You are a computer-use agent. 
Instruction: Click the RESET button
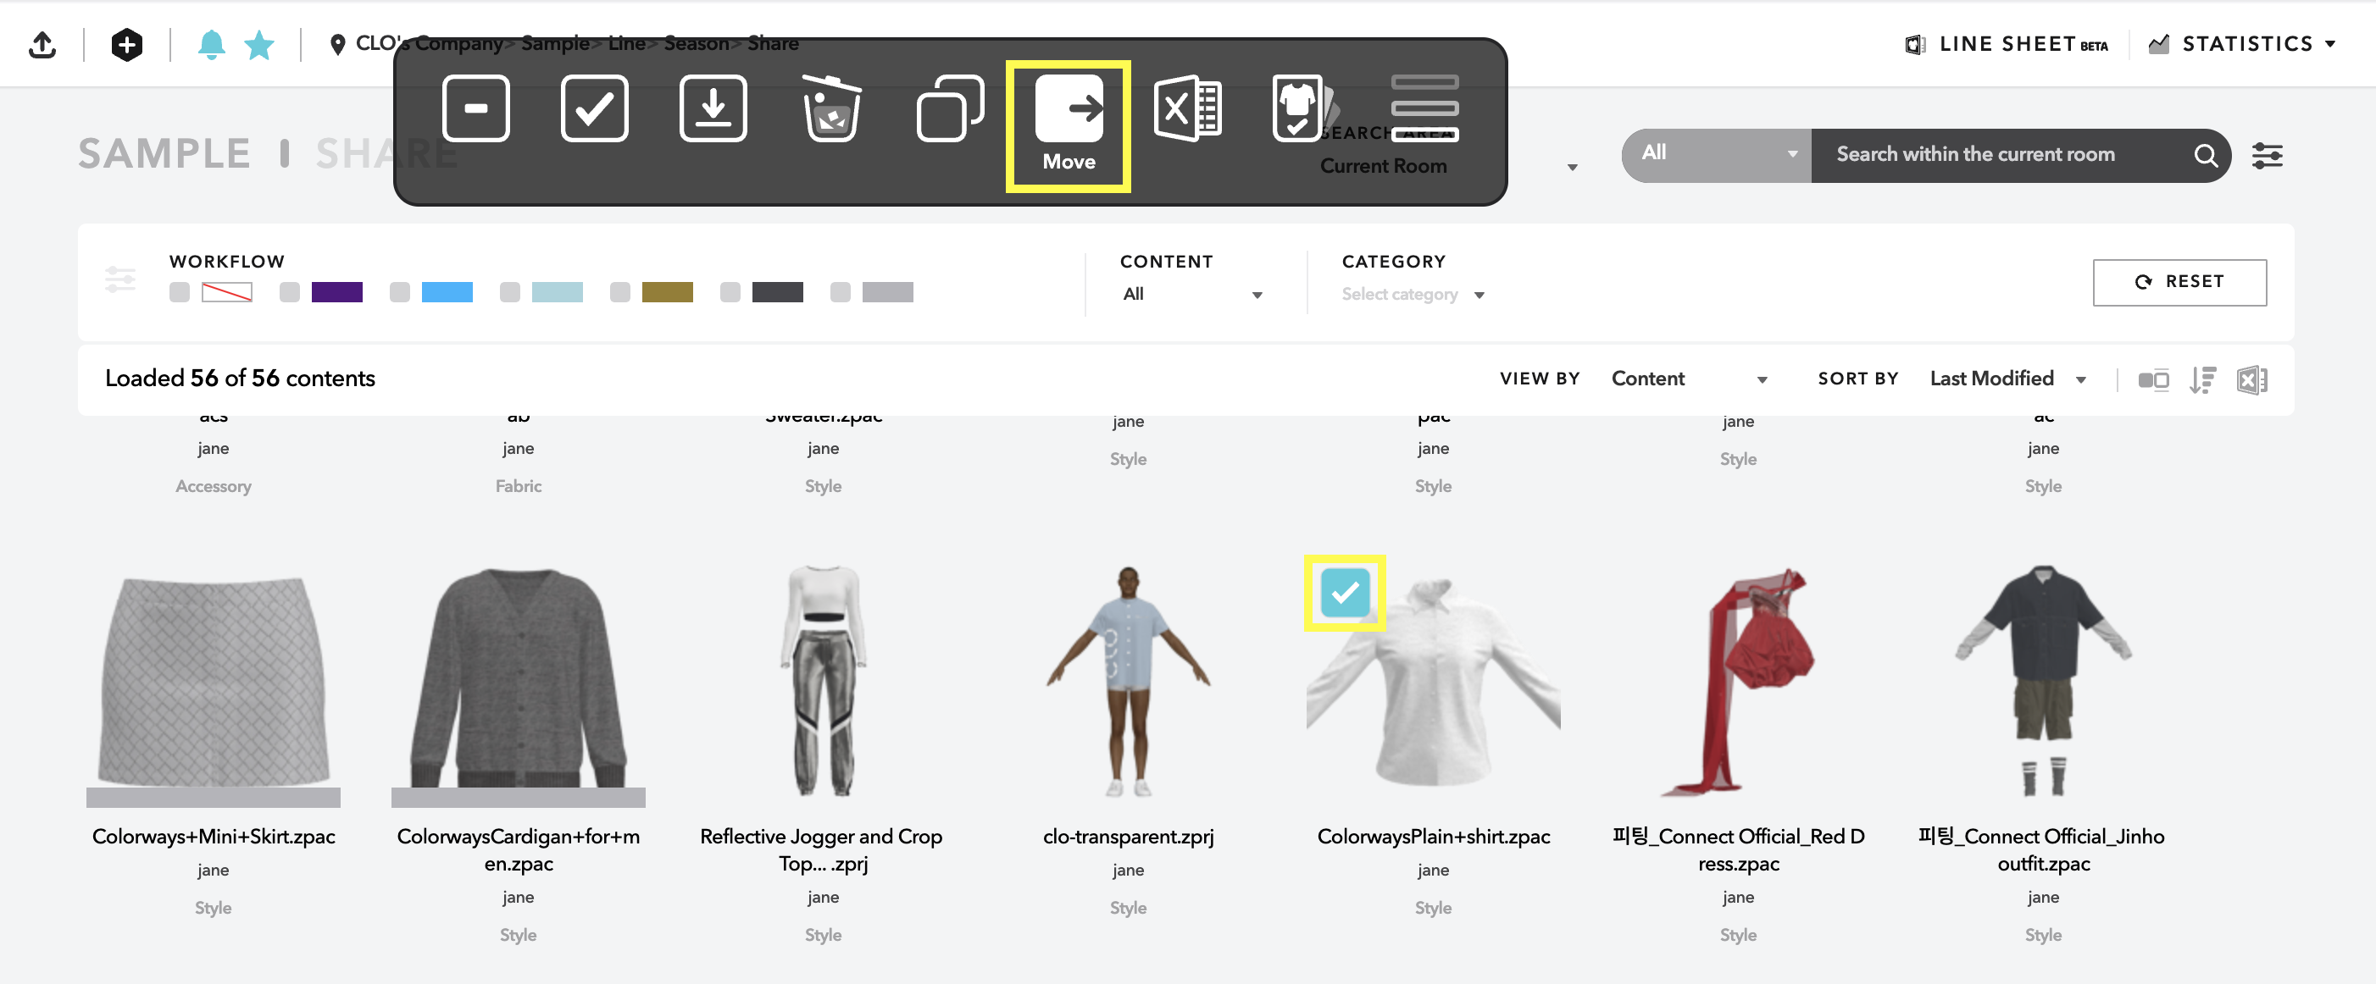point(2179,282)
